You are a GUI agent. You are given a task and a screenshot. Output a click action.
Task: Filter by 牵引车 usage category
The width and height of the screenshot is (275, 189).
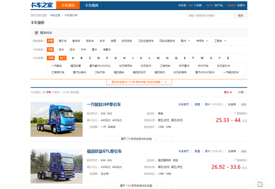(x=62, y=41)
